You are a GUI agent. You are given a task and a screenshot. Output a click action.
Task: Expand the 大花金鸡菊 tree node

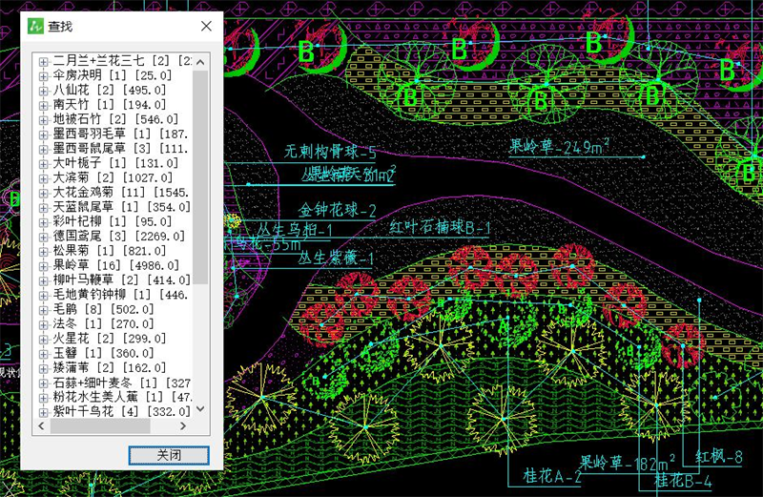44,194
